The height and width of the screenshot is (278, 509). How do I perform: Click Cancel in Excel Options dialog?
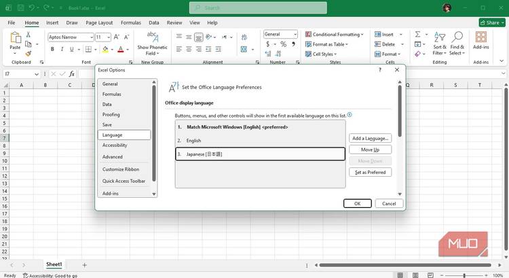pyautogui.click(x=389, y=203)
